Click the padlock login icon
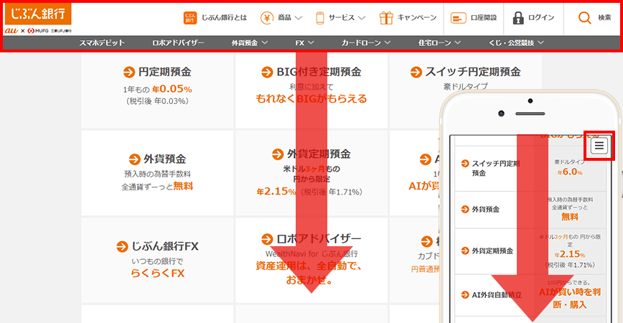 [517, 18]
